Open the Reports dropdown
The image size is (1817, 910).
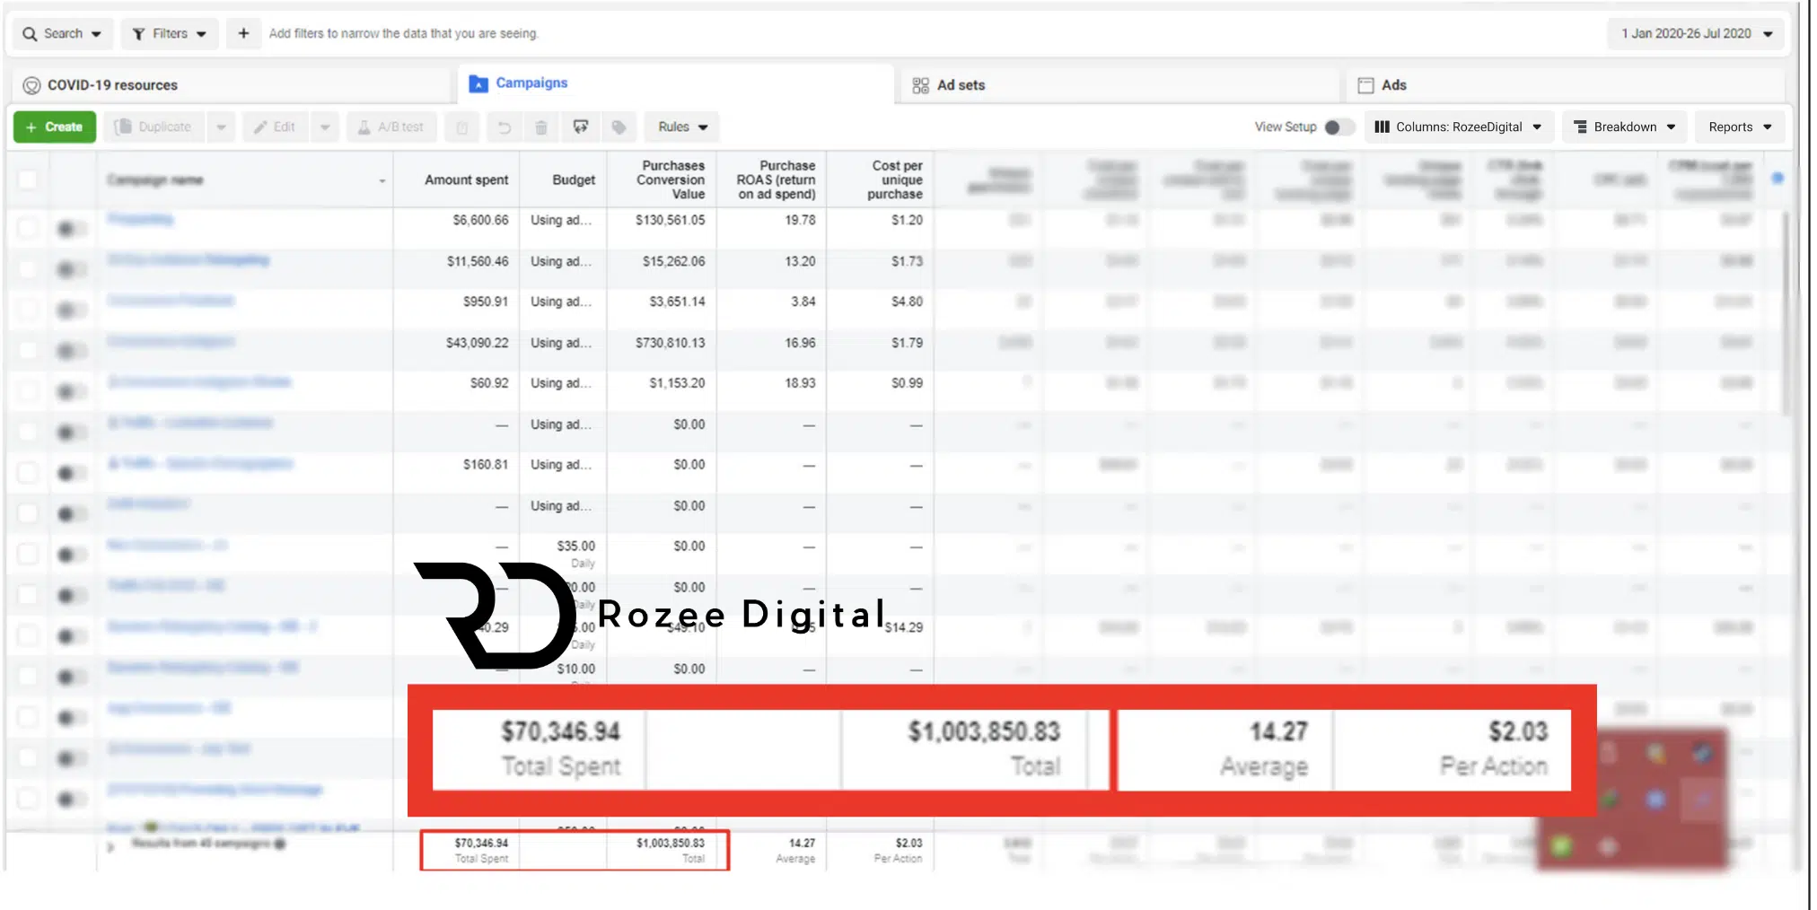[x=1740, y=127]
